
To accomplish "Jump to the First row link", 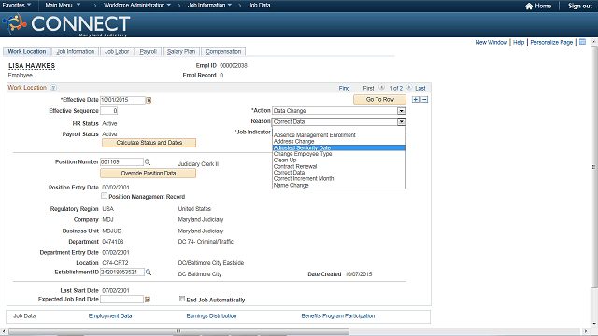I will pos(368,88).
